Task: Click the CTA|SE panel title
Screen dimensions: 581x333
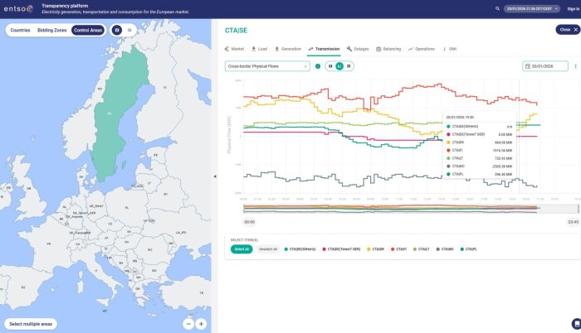Action: coord(236,31)
